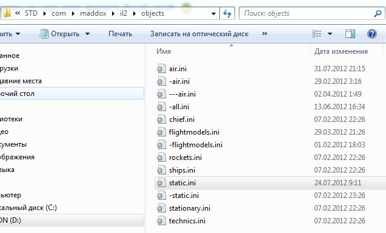Image resolution: width=386 pixels, height=233 pixels.
Task: Expand the il2 breadcrumb arrow
Action: tap(134, 13)
